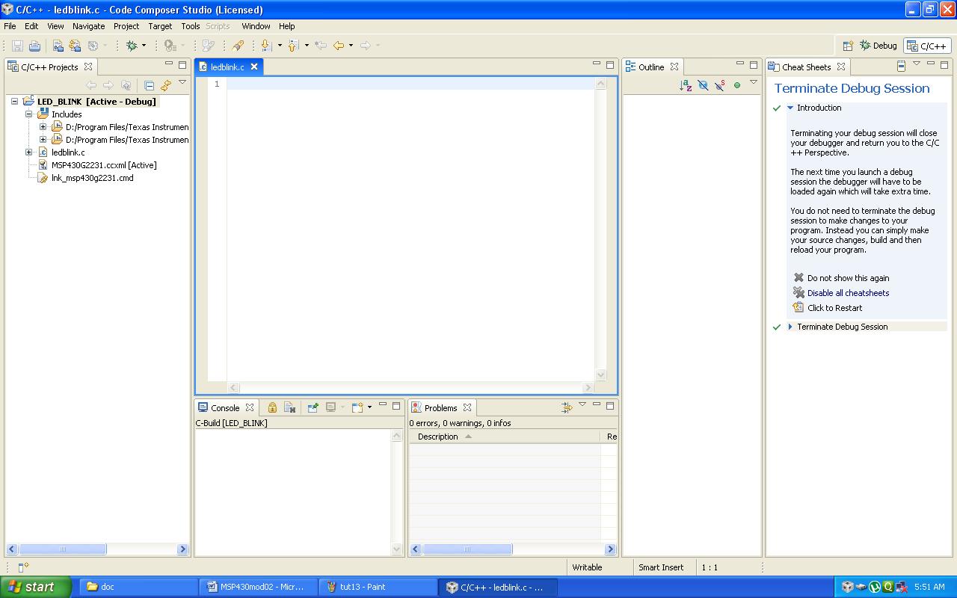Screen dimensions: 957x598
Task: Select the ledblink.c editor tab
Action: tap(227, 67)
